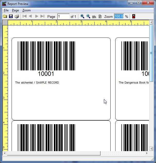Click the Report Preview app icon
Viewport: 156px width, 163px height.
(x=4, y=4)
